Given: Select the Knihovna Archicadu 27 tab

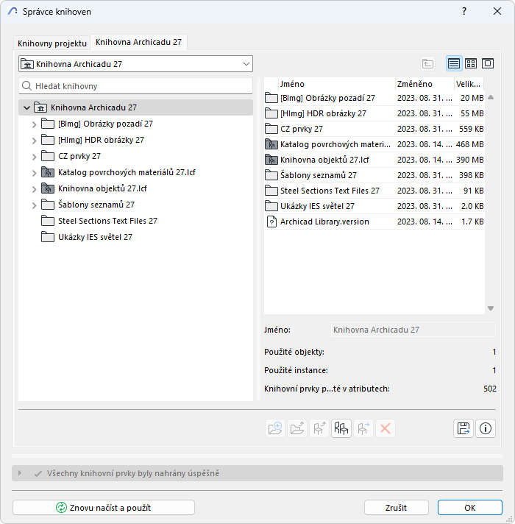Looking at the screenshot, I should coord(138,42).
